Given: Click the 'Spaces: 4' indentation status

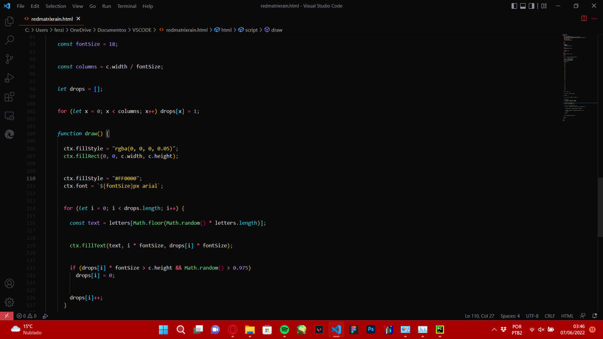Looking at the screenshot, I should pos(510,316).
